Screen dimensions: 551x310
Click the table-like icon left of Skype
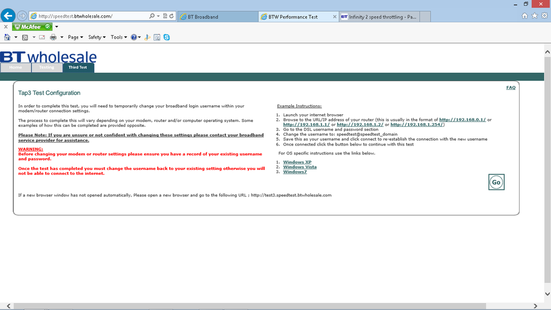157,38
